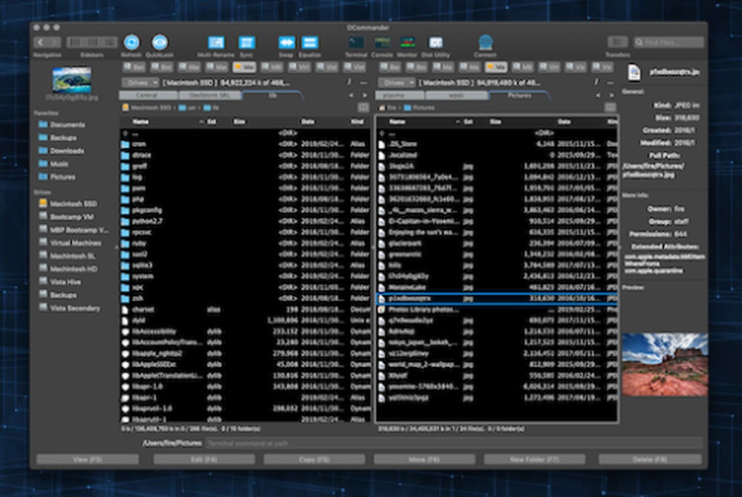Click the Sync toolbar icon

pyautogui.click(x=247, y=43)
